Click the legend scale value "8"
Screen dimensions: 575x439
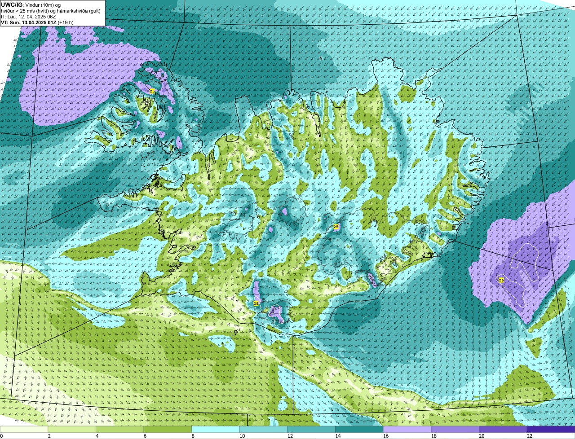click(193, 436)
